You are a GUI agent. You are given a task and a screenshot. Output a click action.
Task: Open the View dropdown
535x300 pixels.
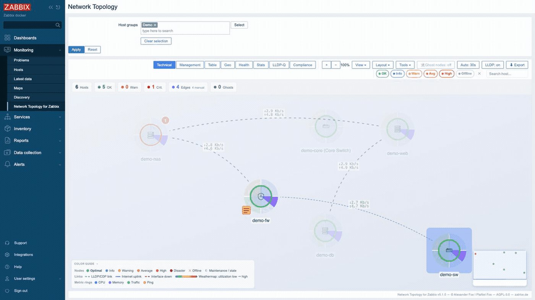361,65
